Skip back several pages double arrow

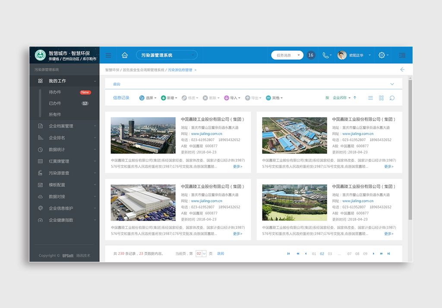(298, 253)
